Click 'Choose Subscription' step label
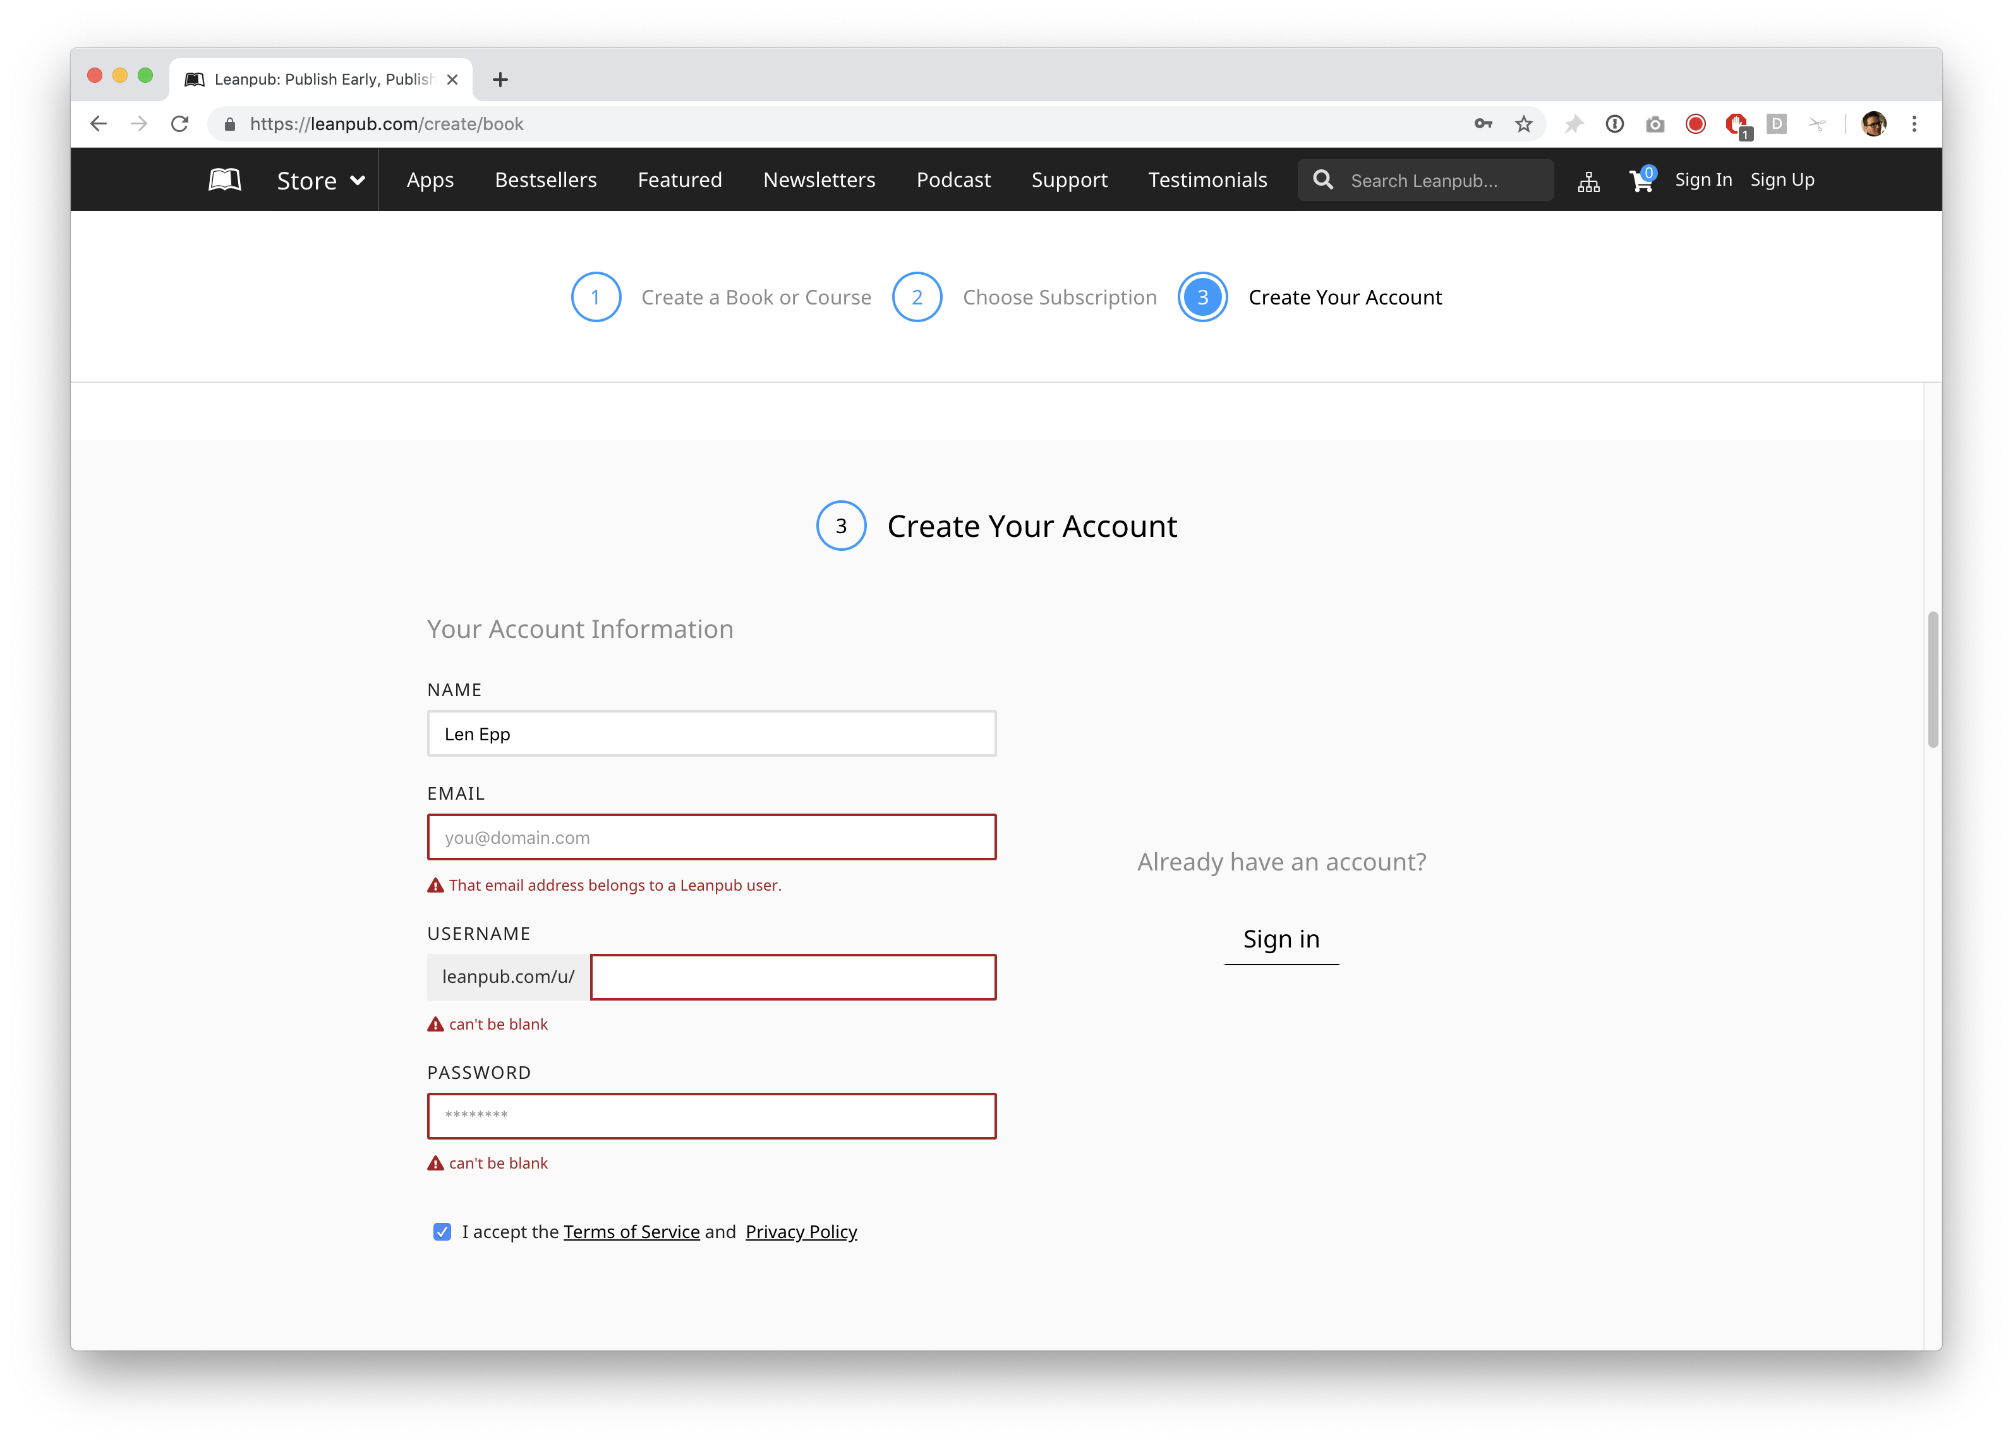This screenshot has height=1444, width=2013. pyautogui.click(x=1060, y=298)
